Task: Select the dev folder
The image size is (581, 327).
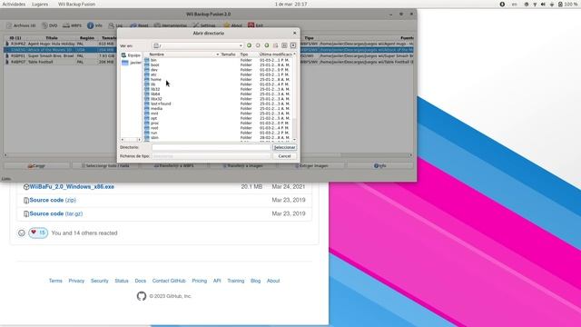Action: pos(154,70)
